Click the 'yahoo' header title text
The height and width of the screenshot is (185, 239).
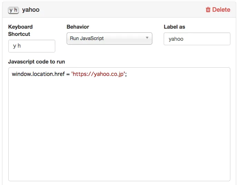(x=31, y=10)
